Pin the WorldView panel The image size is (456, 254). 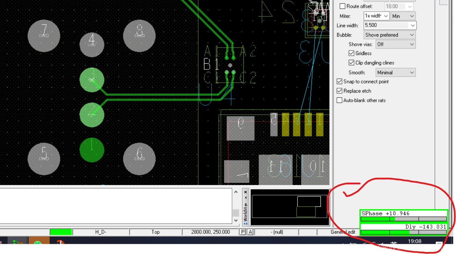pyautogui.click(x=245, y=204)
